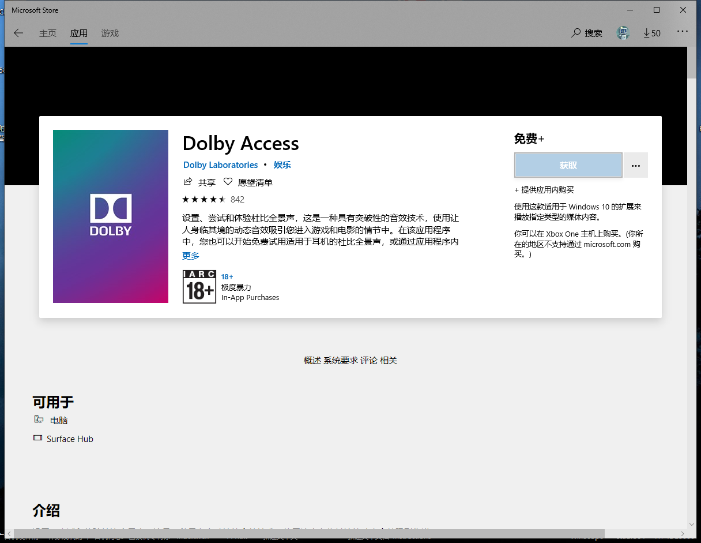Screen dimensions: 701x543
Task: Go back with the arrow icon
Action: [x=18, y=33]
